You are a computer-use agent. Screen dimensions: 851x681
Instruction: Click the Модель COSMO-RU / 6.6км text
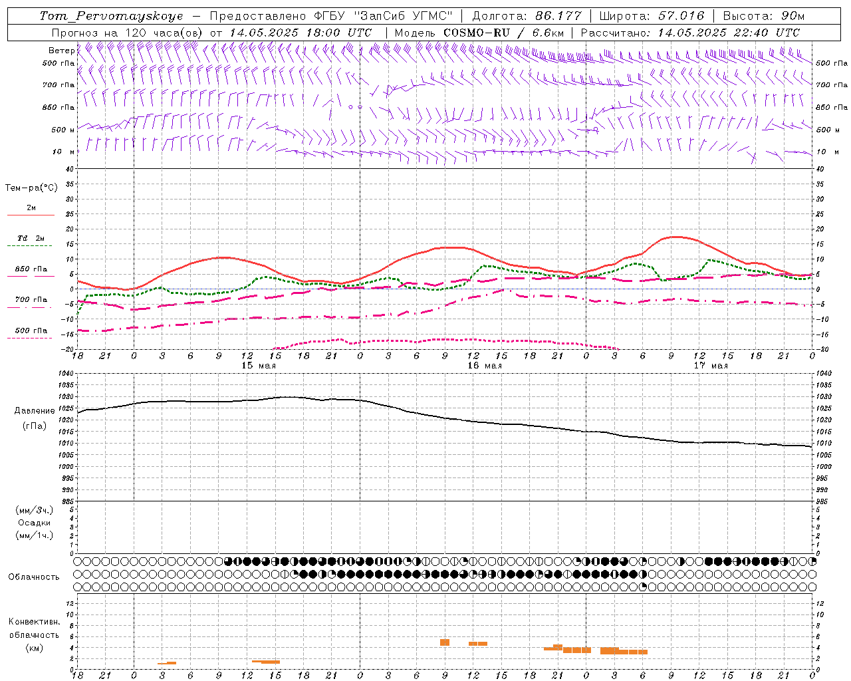[x=479, y=33]
